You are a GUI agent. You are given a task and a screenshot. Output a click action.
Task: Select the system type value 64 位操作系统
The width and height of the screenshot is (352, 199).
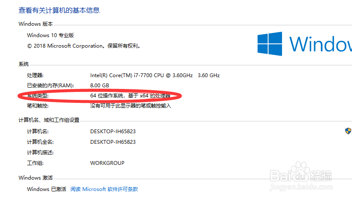[130, 95]
